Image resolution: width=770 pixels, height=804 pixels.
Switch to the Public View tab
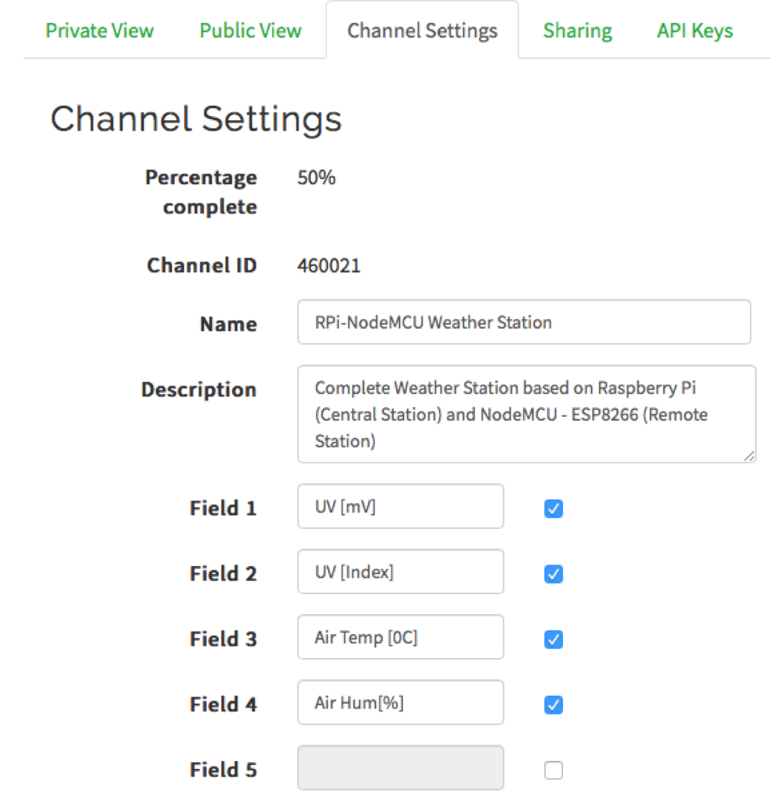pyautogui.click(x=251, y=31)
